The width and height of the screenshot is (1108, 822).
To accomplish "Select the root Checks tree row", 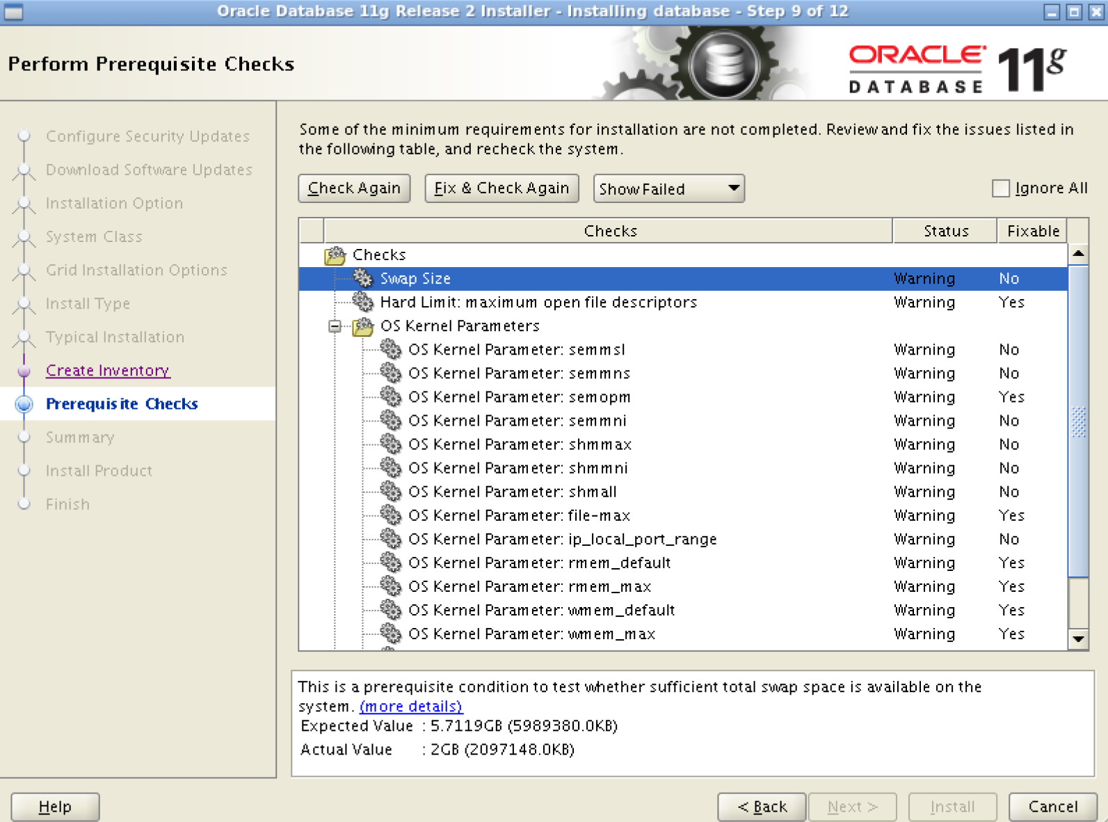I will 683,255.
